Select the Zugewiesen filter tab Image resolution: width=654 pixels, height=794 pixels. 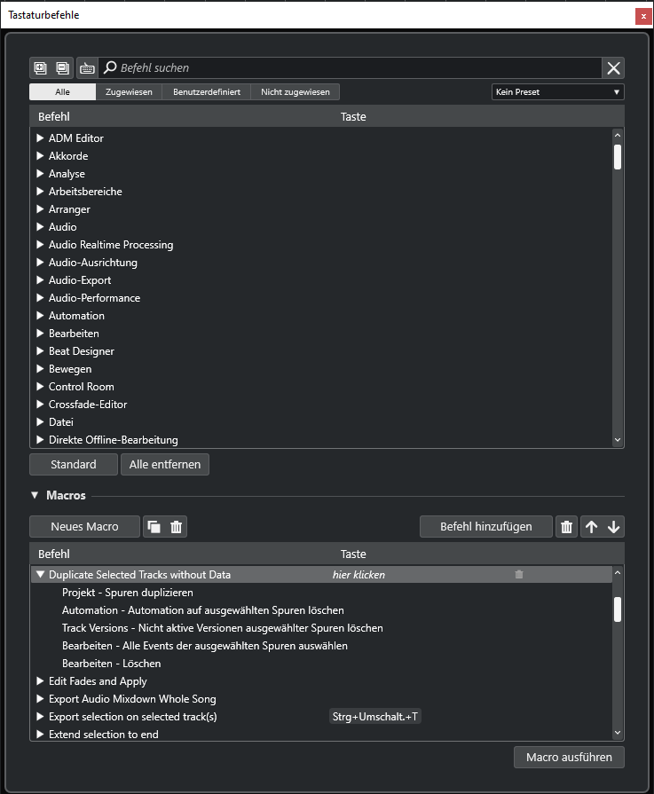tap(129, 92)
